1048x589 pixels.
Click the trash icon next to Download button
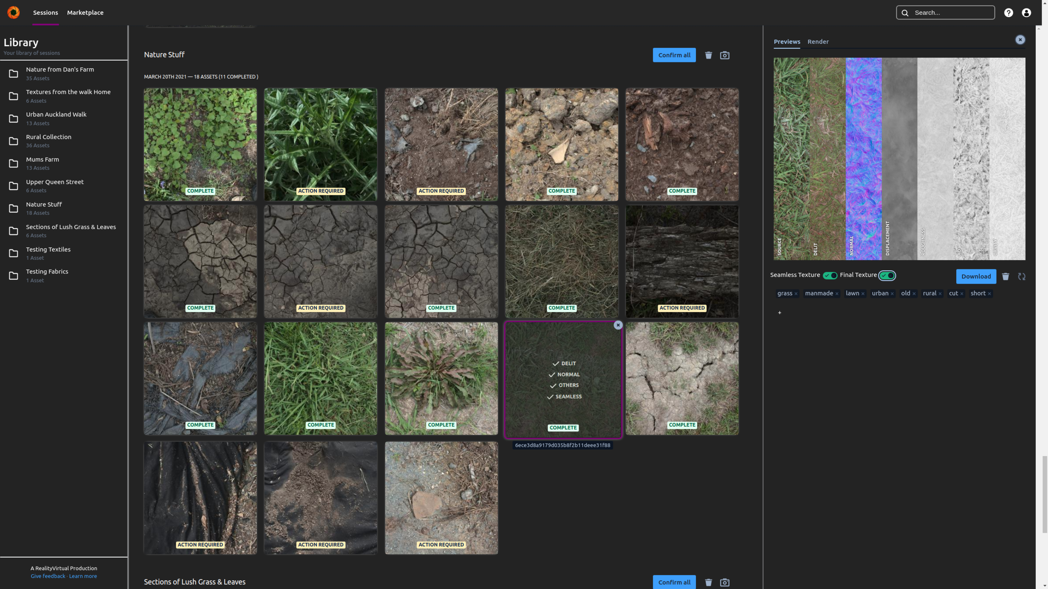point(1006,276)
